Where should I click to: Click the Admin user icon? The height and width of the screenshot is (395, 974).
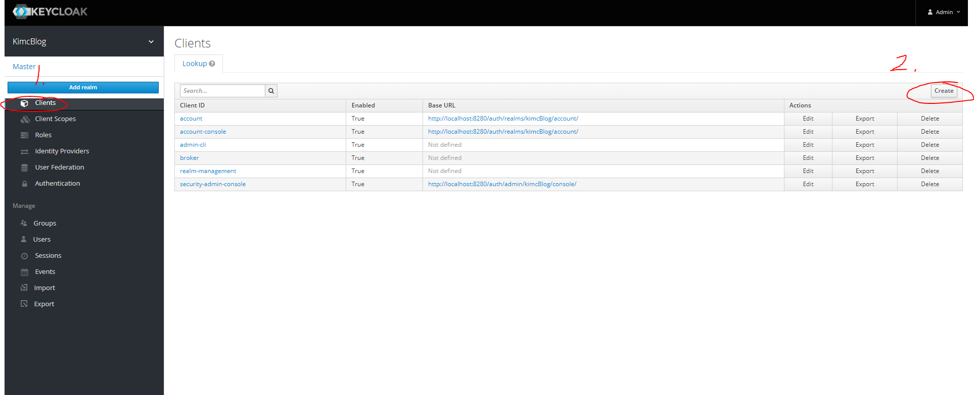pyautogui.click(x=930, y=12)
